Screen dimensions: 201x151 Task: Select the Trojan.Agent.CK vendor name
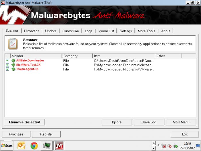click(x=27, y=69)
